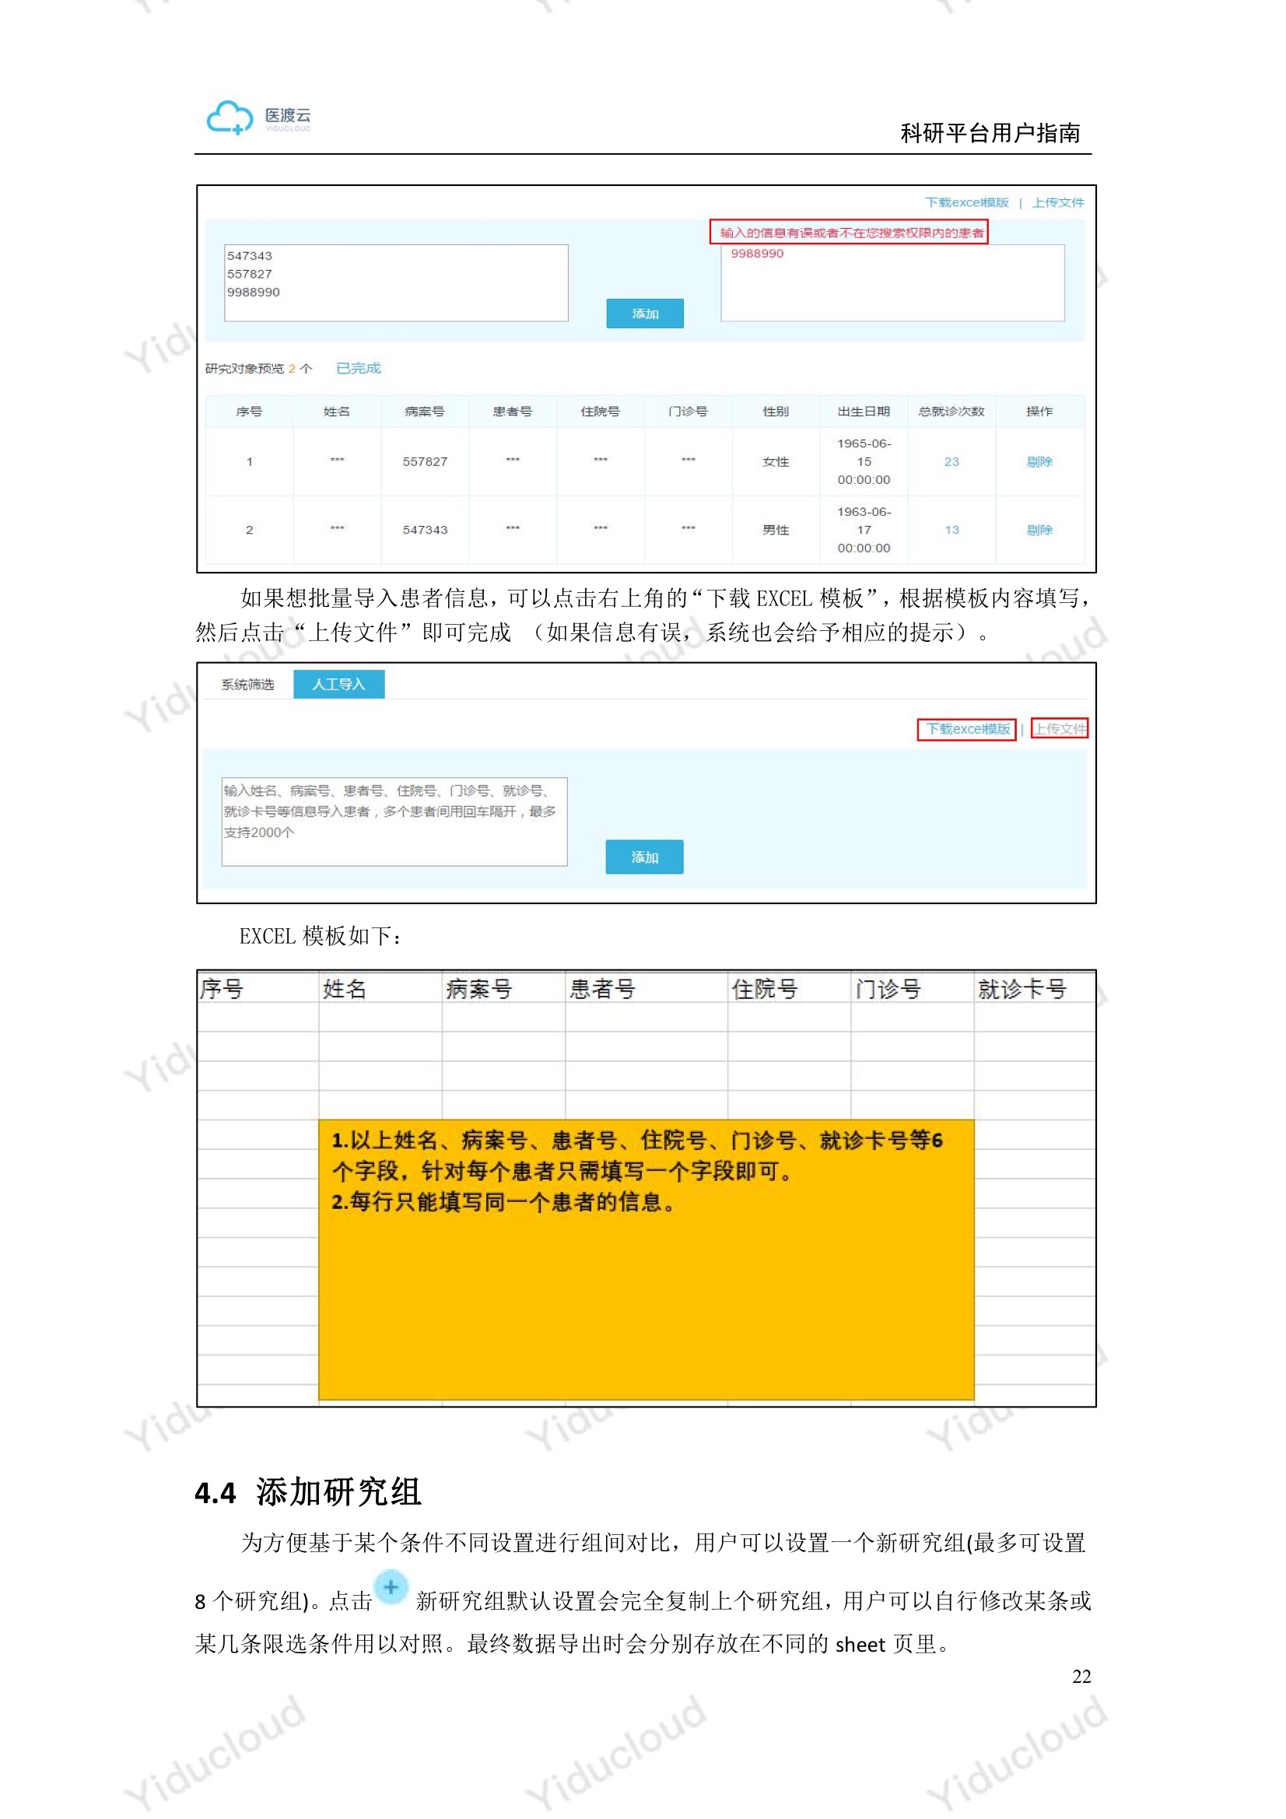Click the 总就诊次数 column header
The width and height of the screenshot is (1286, 1819).
(x=951, y=411)
